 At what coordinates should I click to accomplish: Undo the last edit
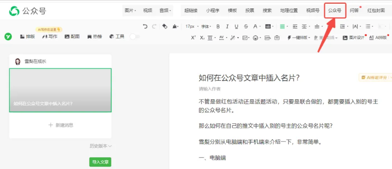[145, 26]
